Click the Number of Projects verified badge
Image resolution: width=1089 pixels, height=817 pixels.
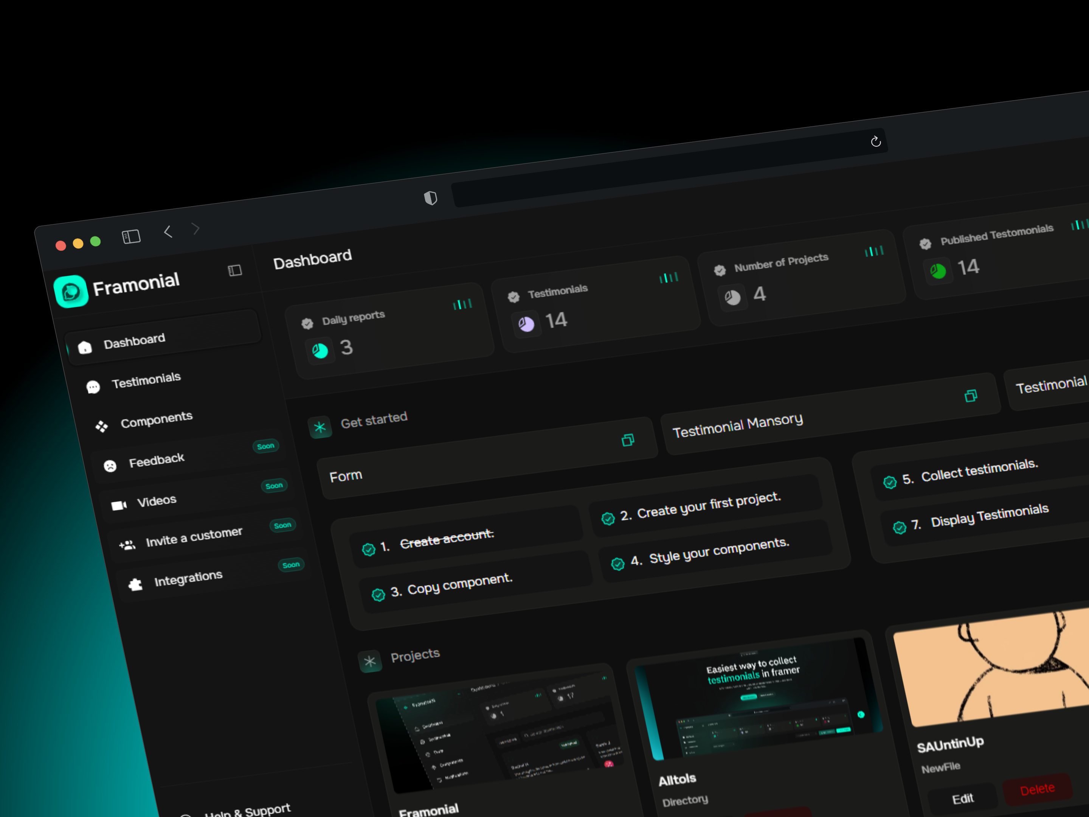click(720, 270)
